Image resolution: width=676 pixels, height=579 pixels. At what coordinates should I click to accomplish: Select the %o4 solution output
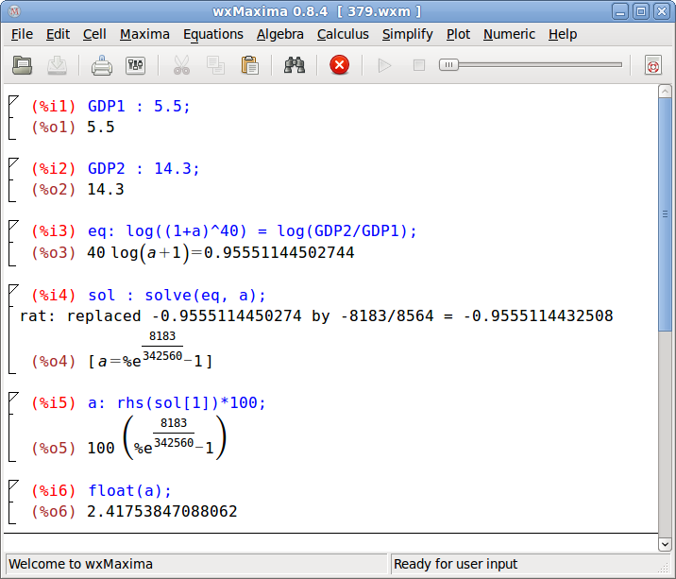tap(150, 349)
